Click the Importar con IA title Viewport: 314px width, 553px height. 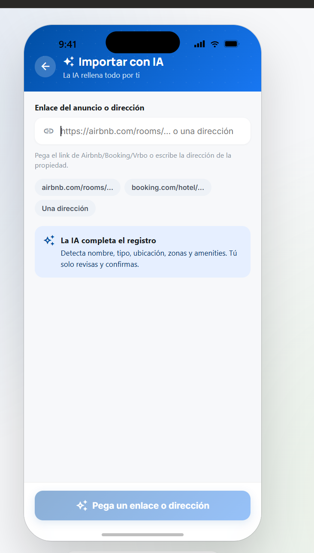pyautogui.click(x=121, y=62)
